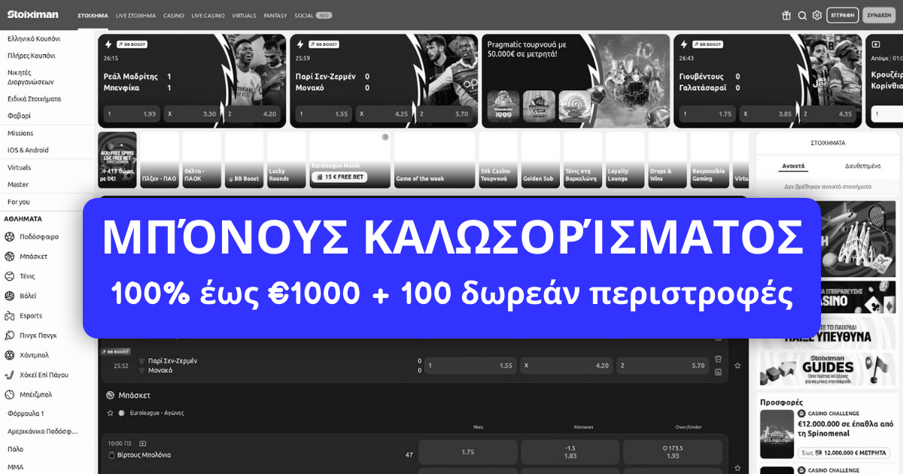Open the settings gear icon
Image resolution: width=903 pixels, height=474 pixels.
coord(816,14)
